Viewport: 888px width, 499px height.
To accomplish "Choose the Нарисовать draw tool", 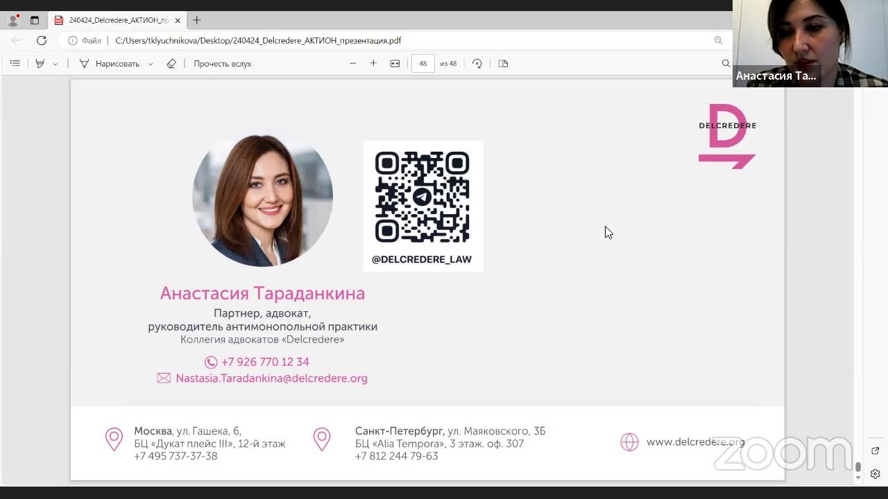I will 110,63.
